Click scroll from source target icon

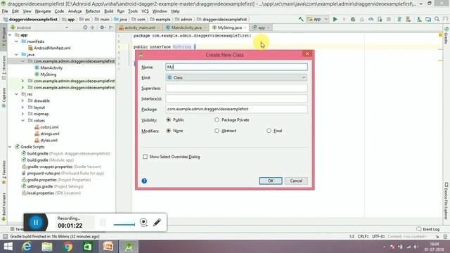(85, 27)
